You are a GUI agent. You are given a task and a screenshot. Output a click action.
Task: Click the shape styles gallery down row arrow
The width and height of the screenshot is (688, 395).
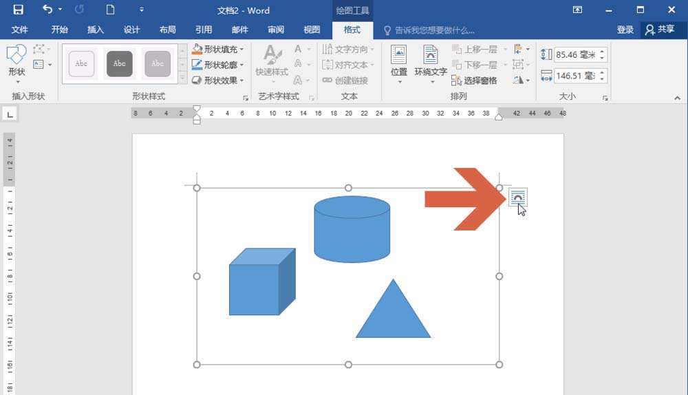pyautogui.click(x=182, y=65)
